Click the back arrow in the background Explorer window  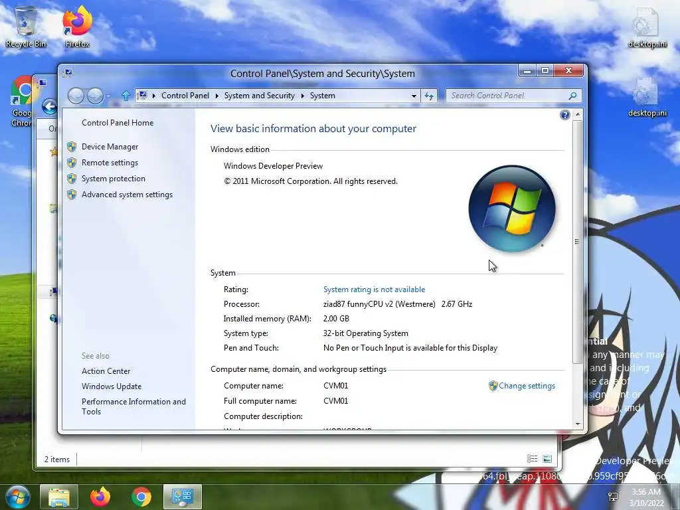[50, 106]
